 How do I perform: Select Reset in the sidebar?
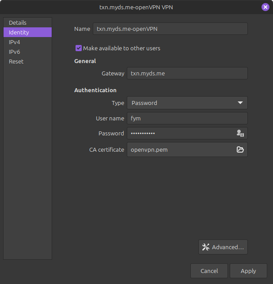pyautogui.click(x=16, y=61)
